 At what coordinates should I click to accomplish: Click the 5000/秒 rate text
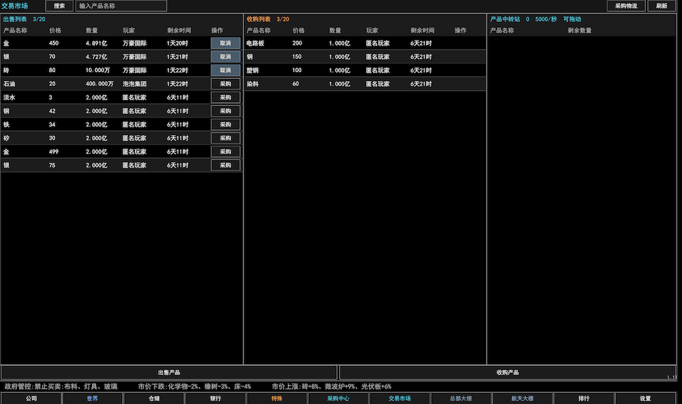coord(546,19)
